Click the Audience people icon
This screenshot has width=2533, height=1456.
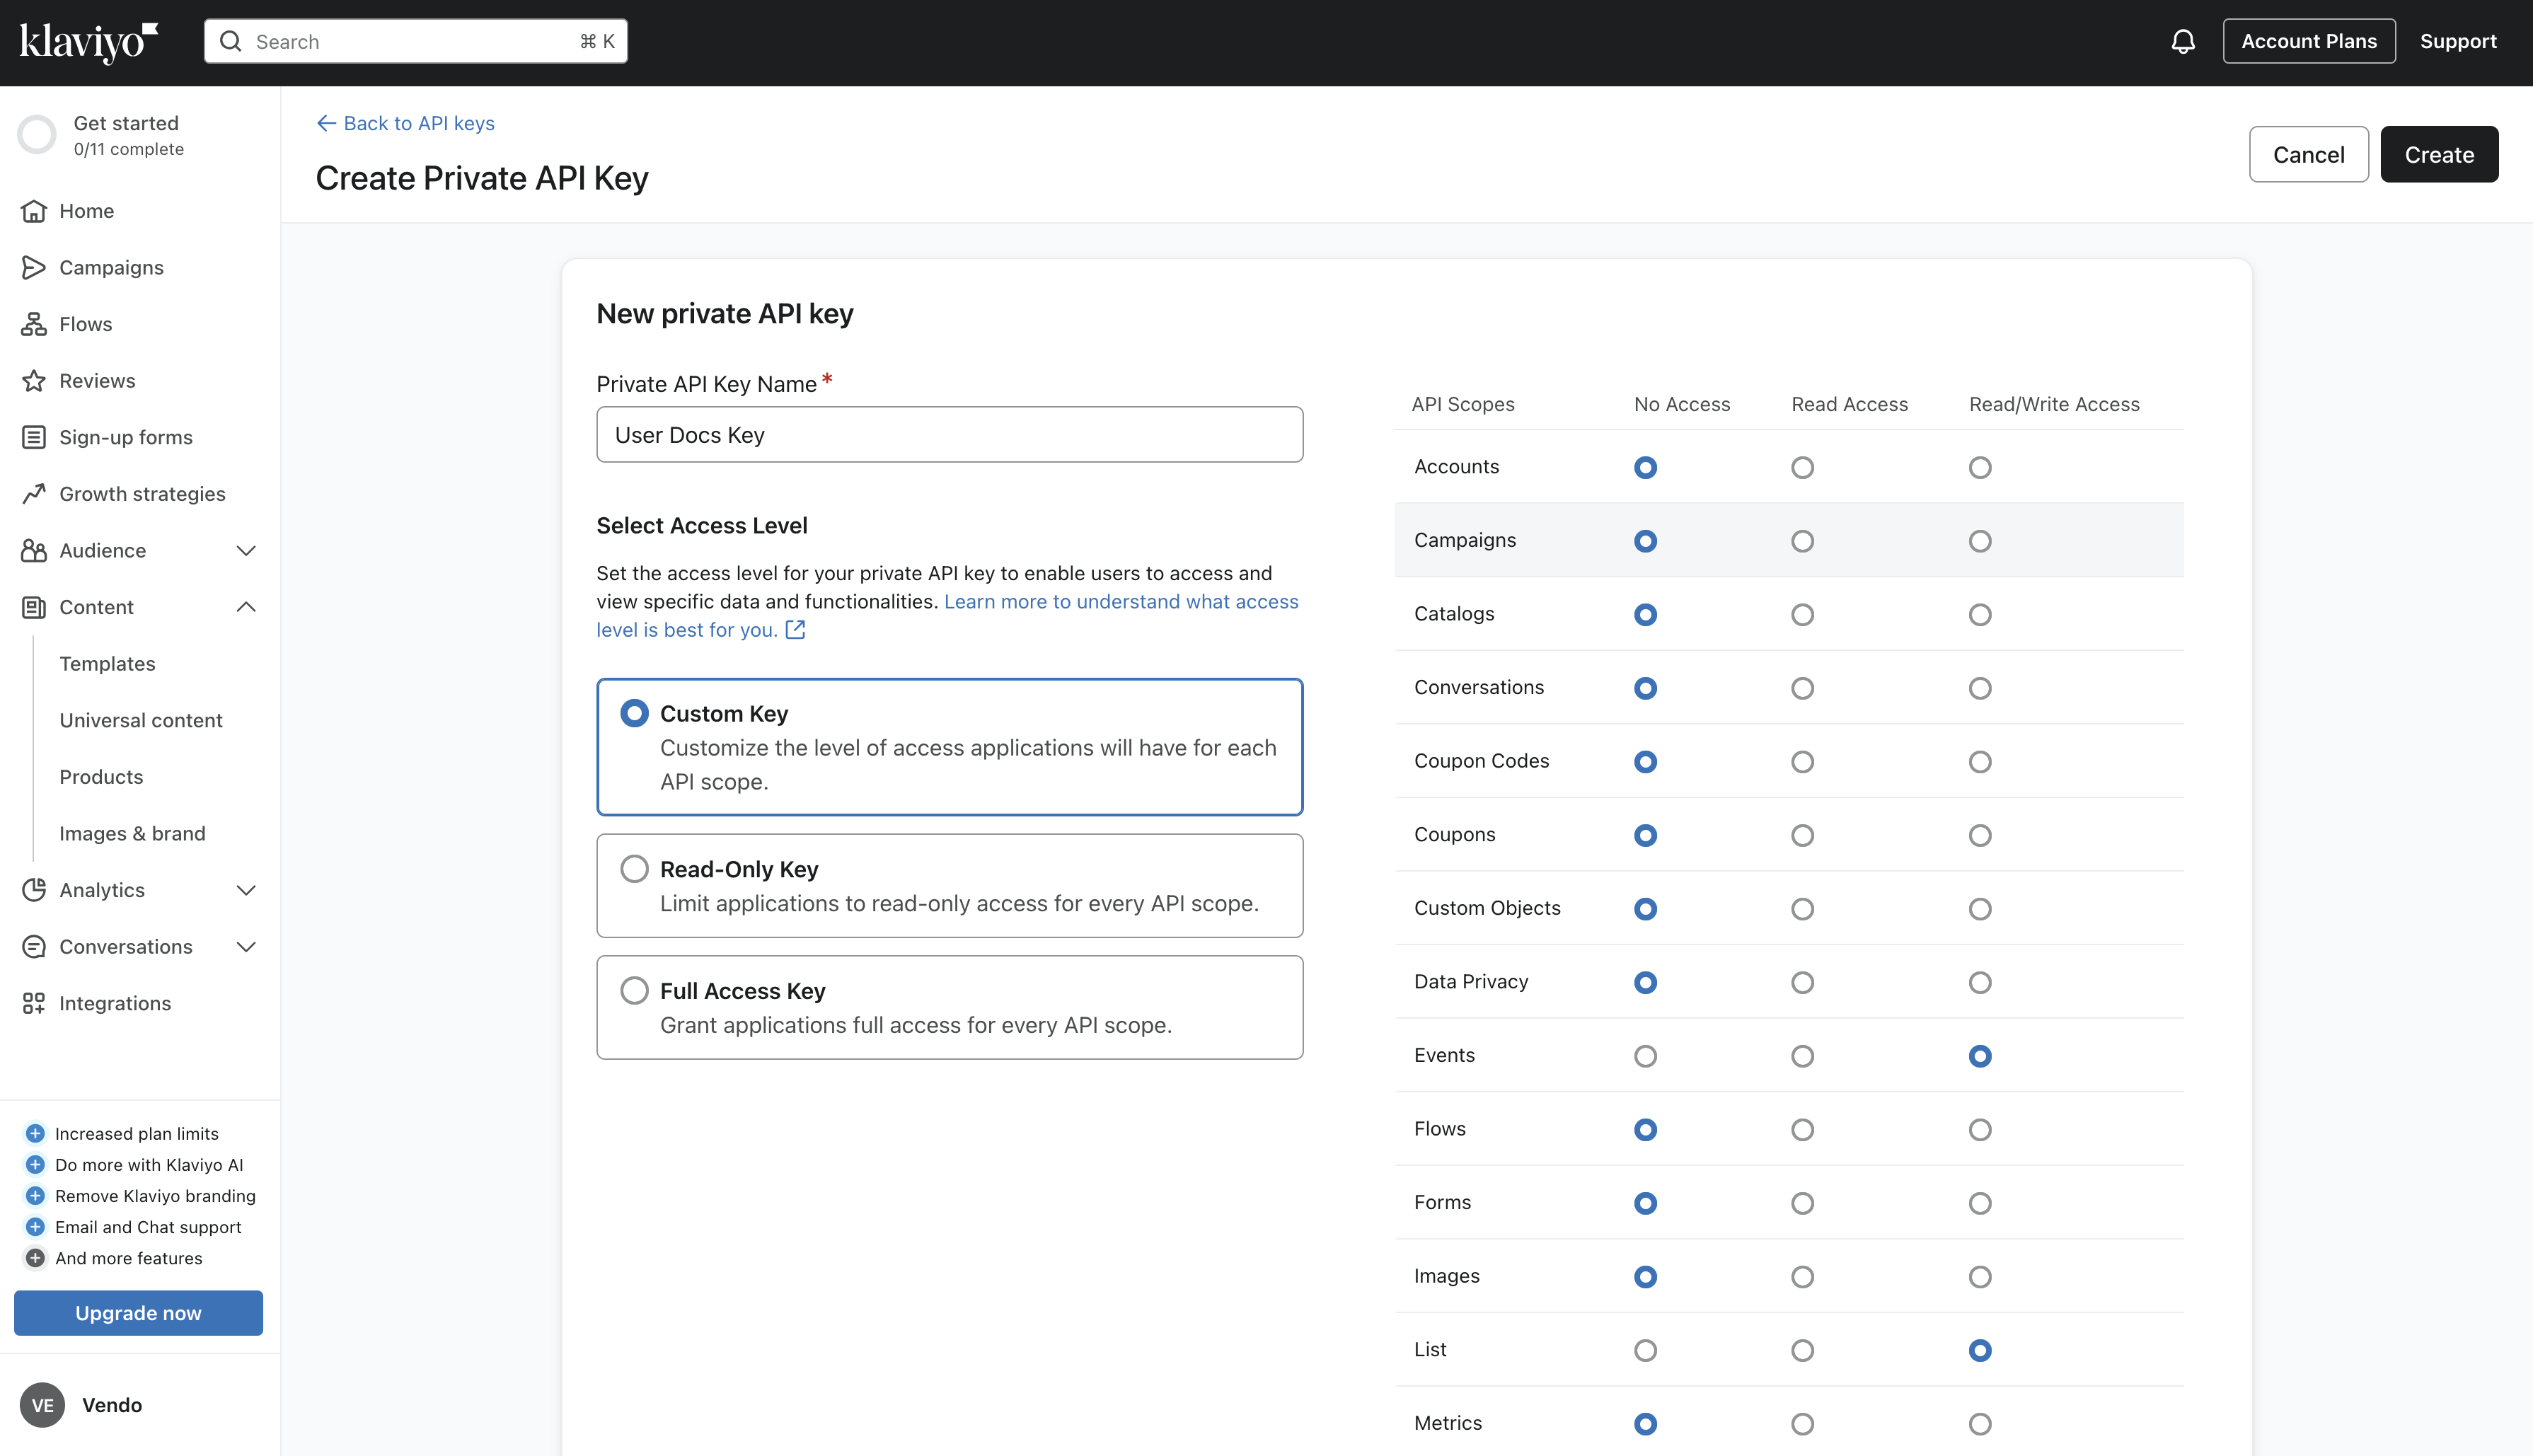34,550
